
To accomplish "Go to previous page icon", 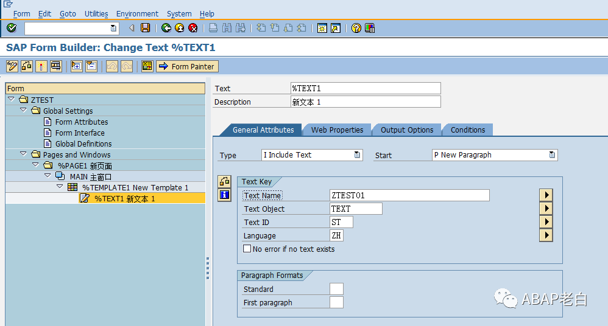I will [x=275, y=28].
